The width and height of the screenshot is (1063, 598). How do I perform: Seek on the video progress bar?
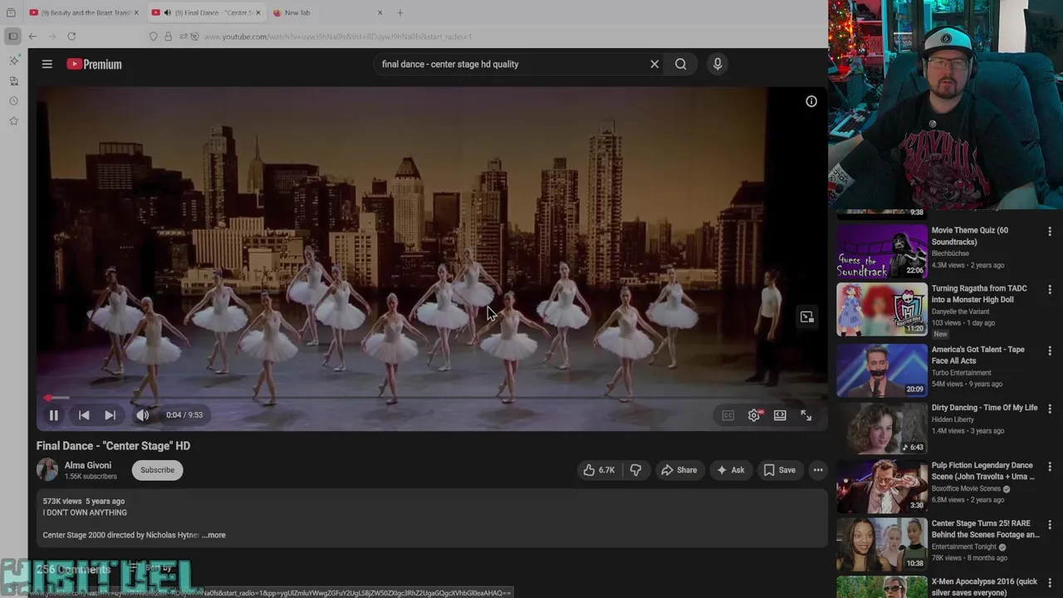click(x=431, y=398)
